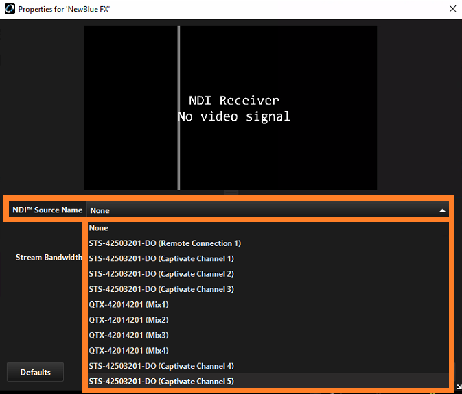Screen dimensions: 462x394
Task: Select QTX-42014201 (Mix4) source
Action: tap(268, 350)
